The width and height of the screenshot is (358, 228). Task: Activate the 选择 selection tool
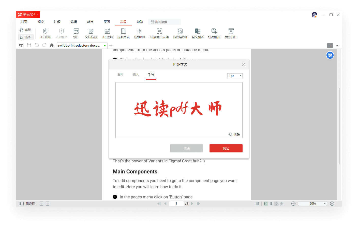[x=26, y=37]
